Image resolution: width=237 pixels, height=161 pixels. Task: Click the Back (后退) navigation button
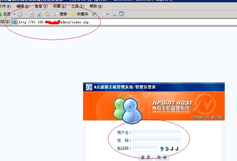5,14
